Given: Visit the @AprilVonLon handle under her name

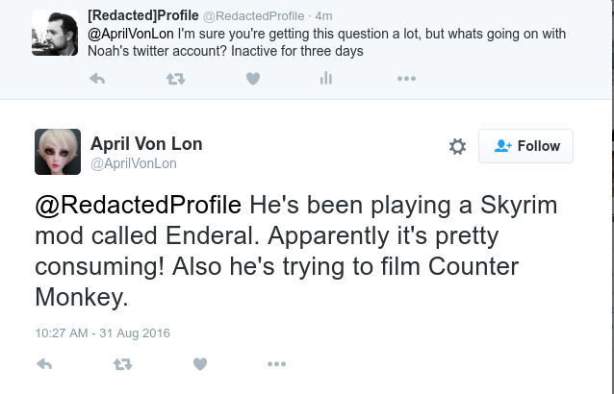Looking at the screenshot, I should [134, 164].
